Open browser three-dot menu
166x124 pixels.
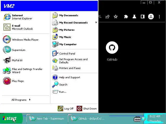[x=159, y=17]
